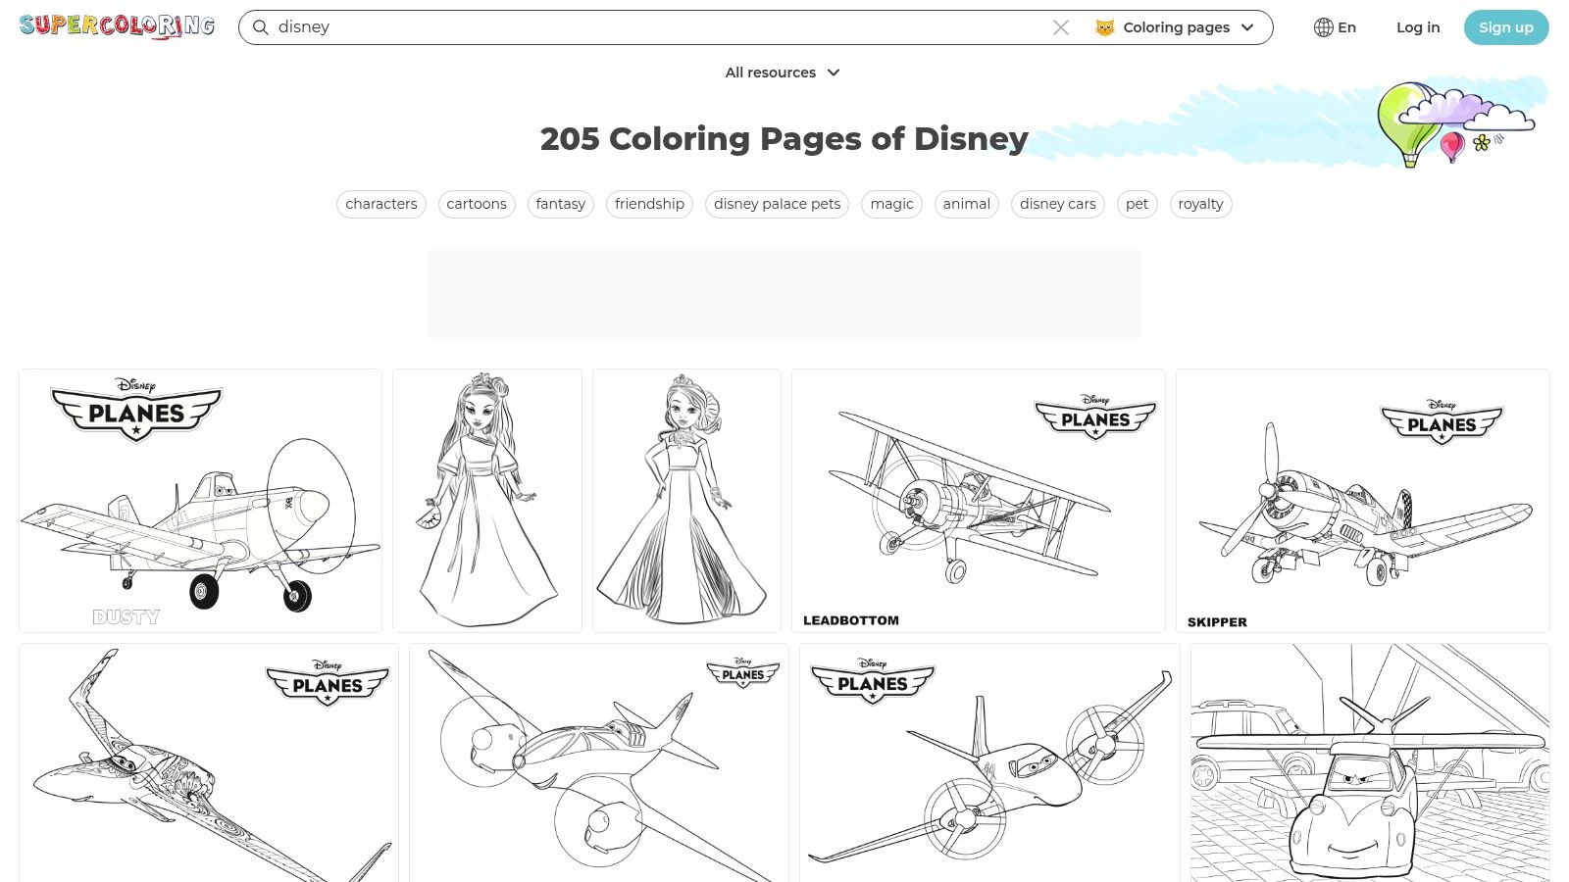Click the cat emoji beside Coloring pages

[x=1105, y=27]
